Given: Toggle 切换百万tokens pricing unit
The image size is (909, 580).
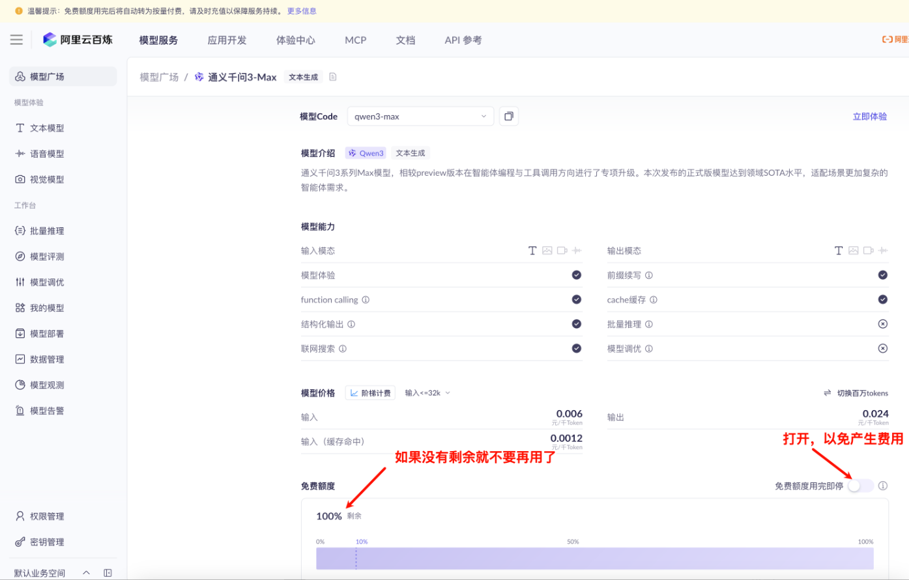Looking at the screenshot, I should [856, 393].
